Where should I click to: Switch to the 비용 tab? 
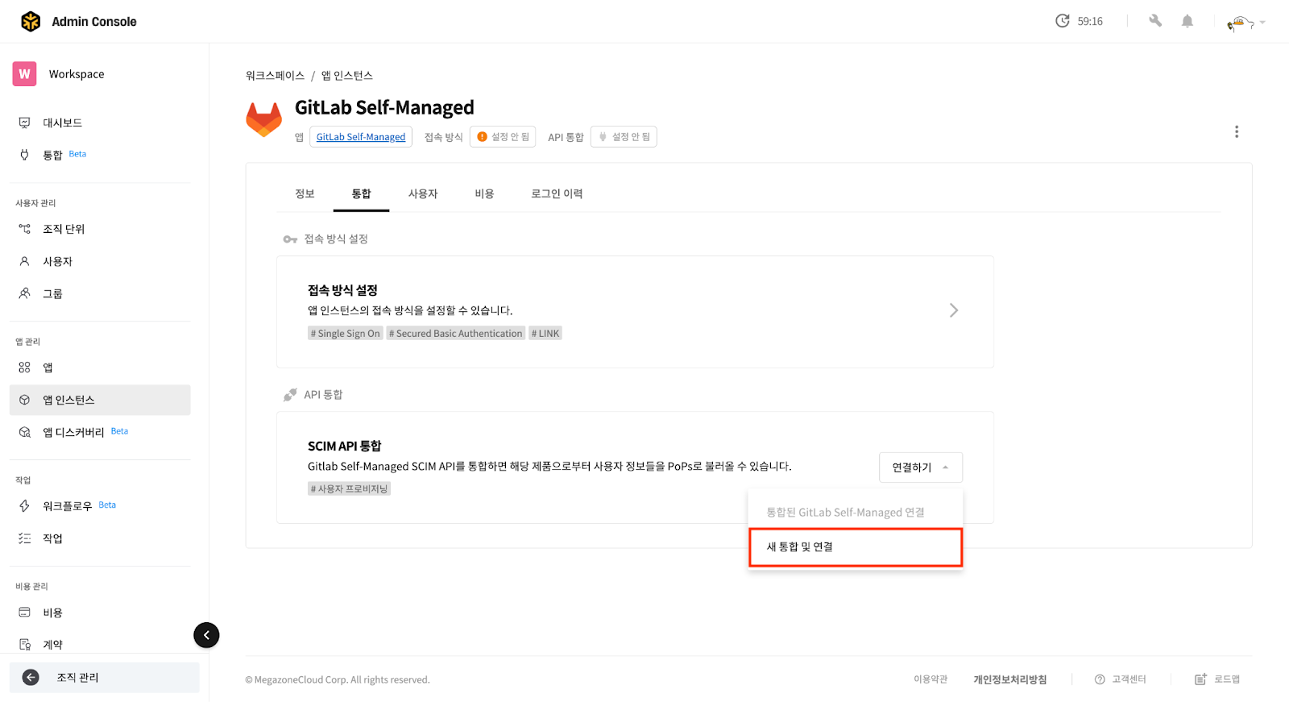[484, 193]
